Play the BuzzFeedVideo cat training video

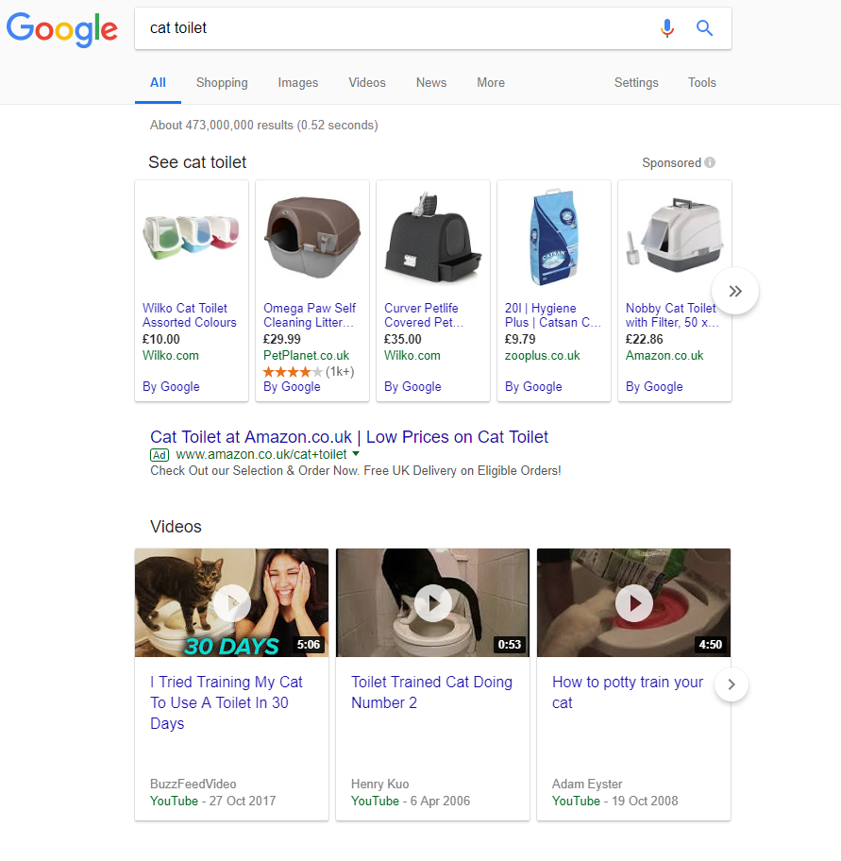point(231,603)
